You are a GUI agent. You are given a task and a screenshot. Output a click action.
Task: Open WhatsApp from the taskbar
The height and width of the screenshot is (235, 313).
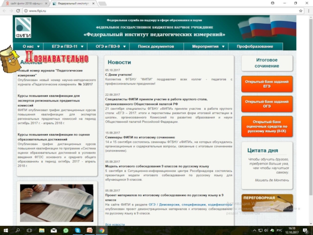pyautogui.click(x=66, y=230)
